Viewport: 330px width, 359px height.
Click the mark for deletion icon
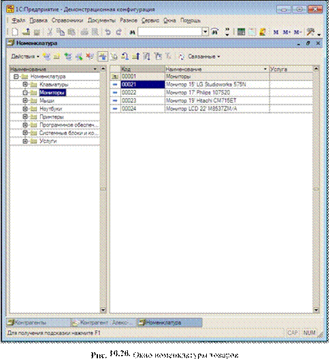click(x=90, y=56)
